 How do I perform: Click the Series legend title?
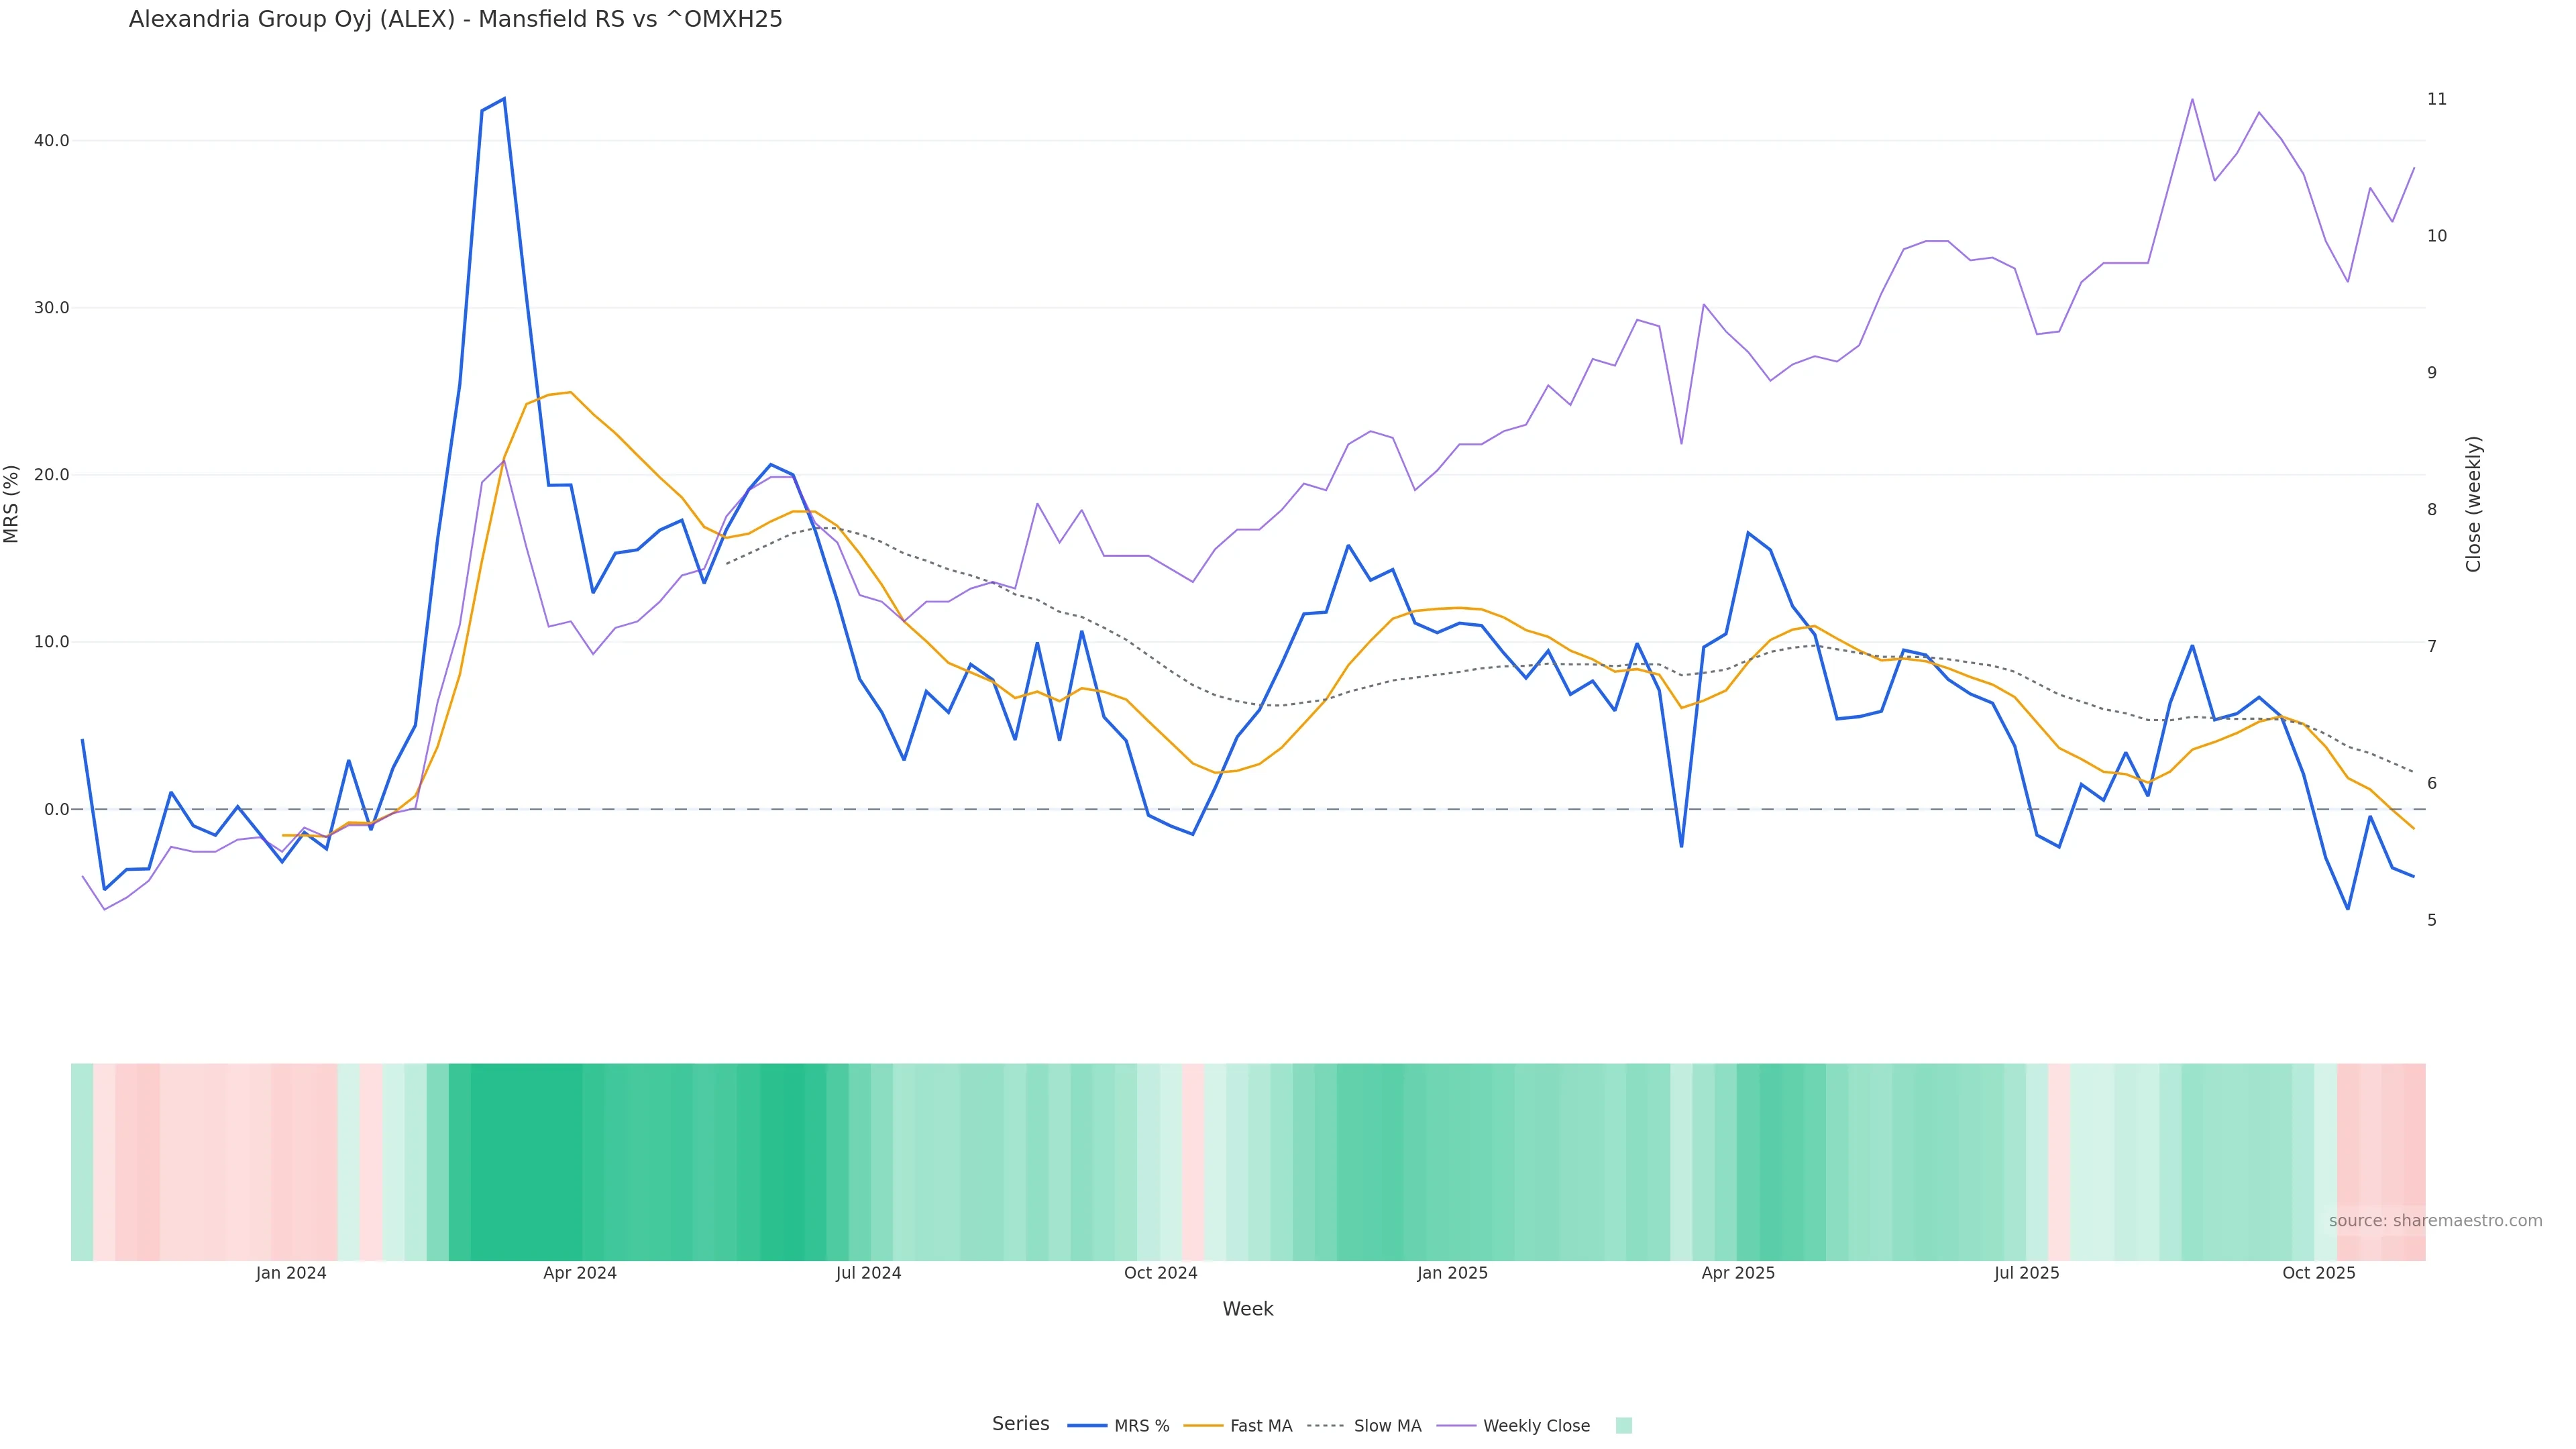point(1020,1424)
